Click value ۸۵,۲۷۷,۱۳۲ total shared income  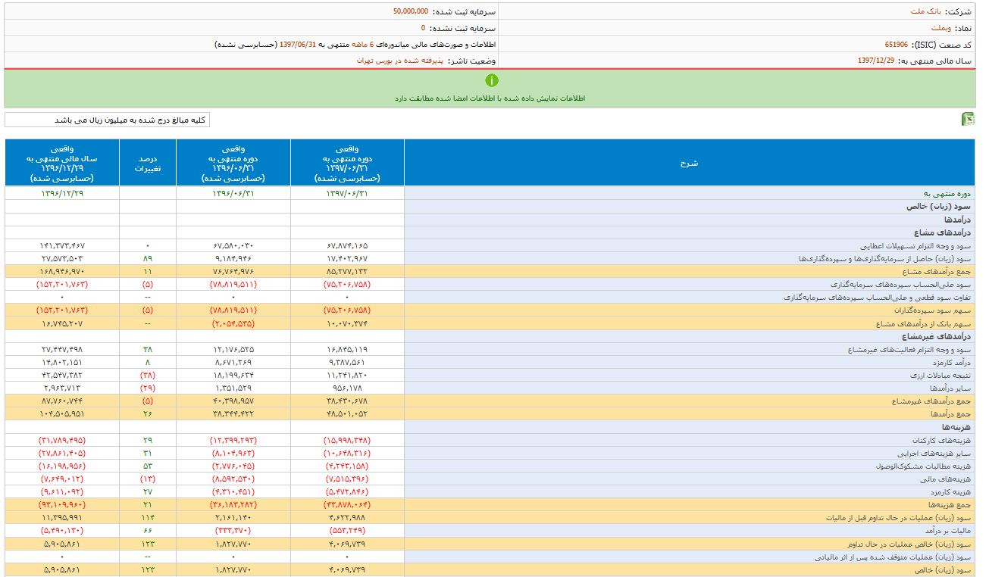[347, 272]
